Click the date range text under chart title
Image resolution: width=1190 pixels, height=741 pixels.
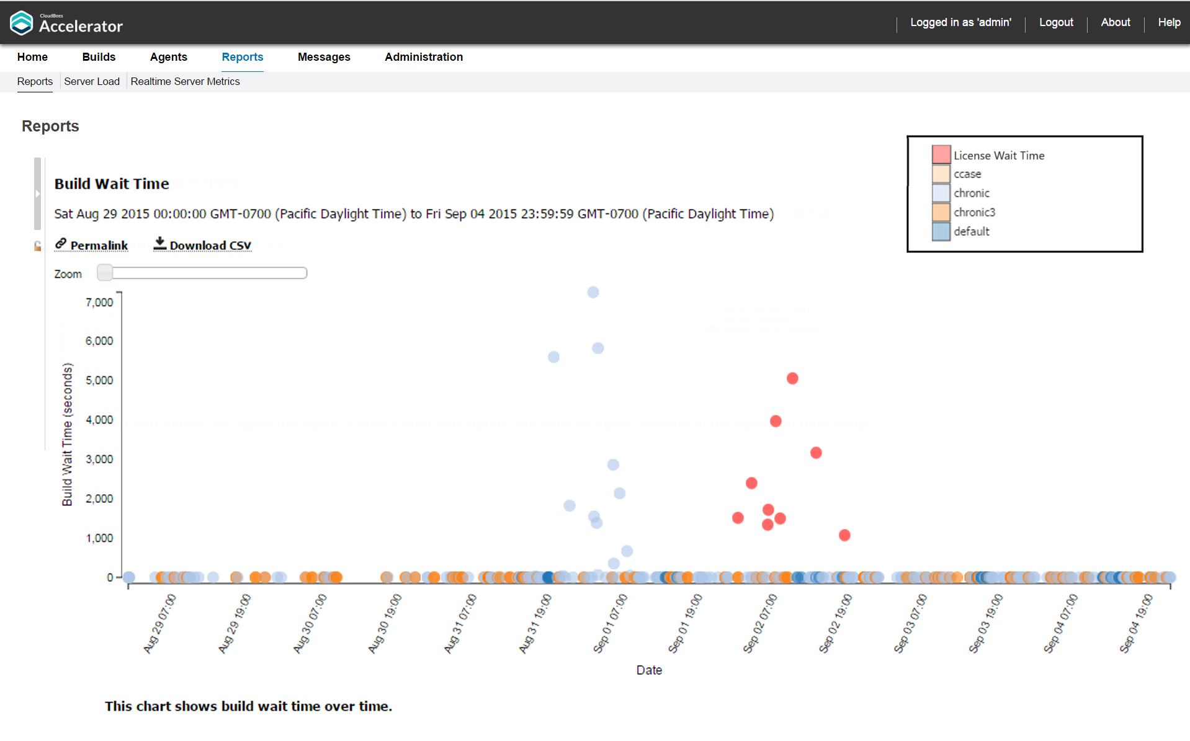coord(414,214)
